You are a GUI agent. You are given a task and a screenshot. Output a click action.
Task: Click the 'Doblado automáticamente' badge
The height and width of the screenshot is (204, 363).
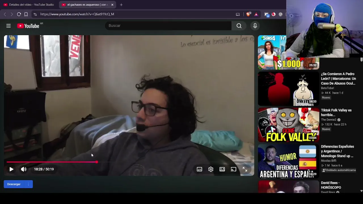[339, 170]
